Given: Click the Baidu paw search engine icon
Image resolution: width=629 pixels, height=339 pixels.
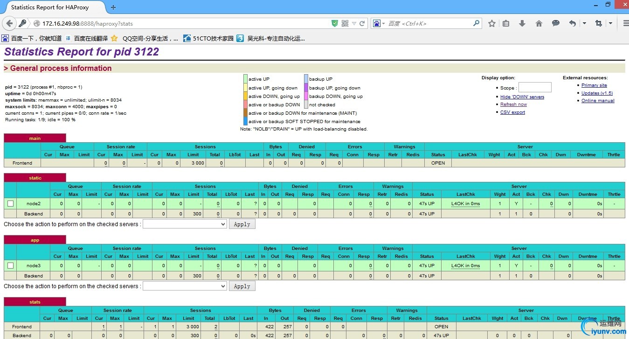Looking at the screenshot, I should coord(376,23).
